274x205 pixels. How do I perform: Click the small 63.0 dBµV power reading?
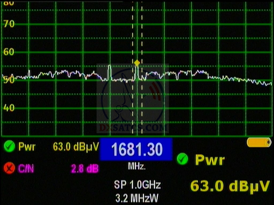76,147
